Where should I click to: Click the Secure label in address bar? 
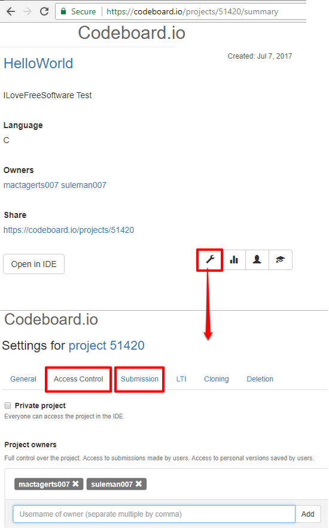pos(83,11)
